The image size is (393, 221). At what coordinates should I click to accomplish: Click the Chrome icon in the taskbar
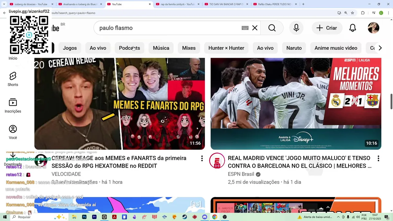[215, 217]
